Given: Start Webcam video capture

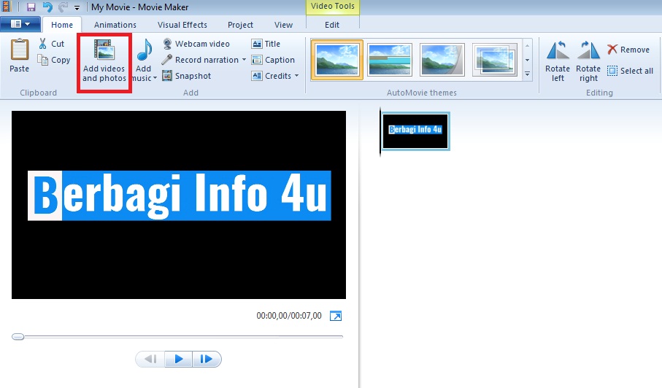Looking at the screenshot, I should pos(196,44).
